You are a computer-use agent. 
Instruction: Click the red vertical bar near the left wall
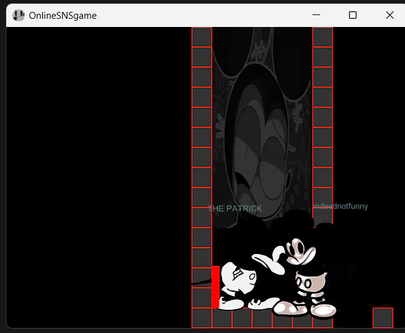216,287
